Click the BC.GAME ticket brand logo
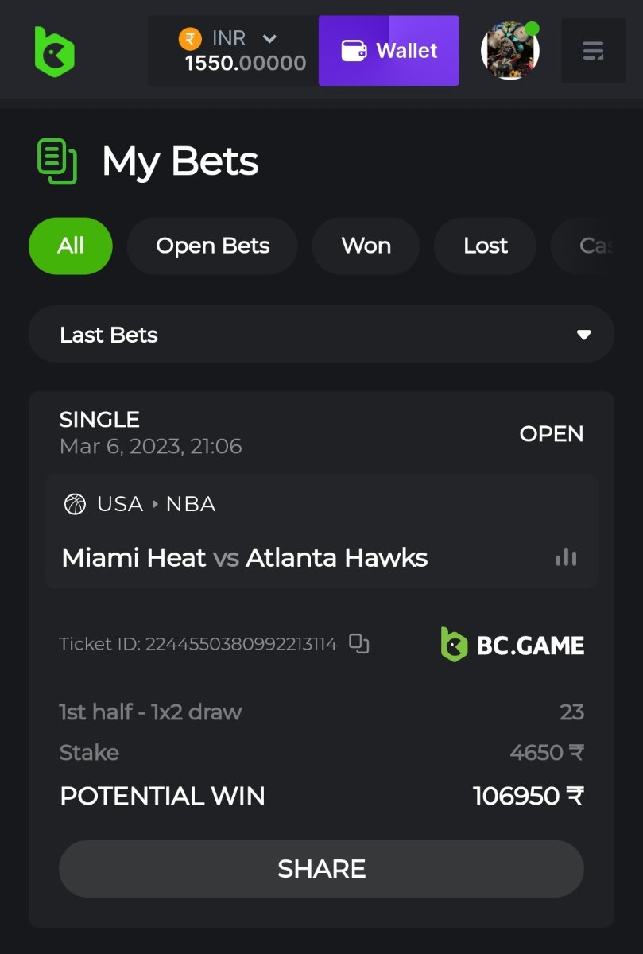The height and width of the screenshot is (954, 643). coord(513,644)
